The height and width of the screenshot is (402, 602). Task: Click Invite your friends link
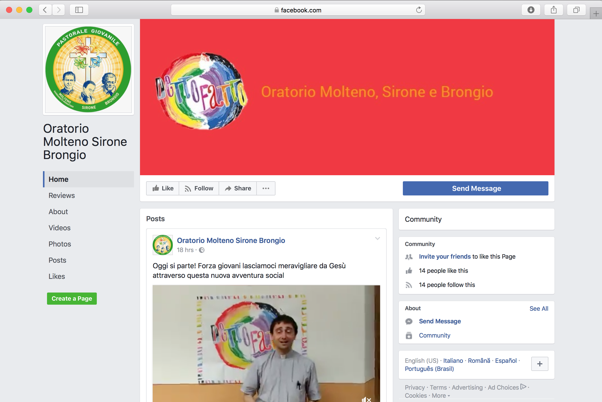click(445, 256)
